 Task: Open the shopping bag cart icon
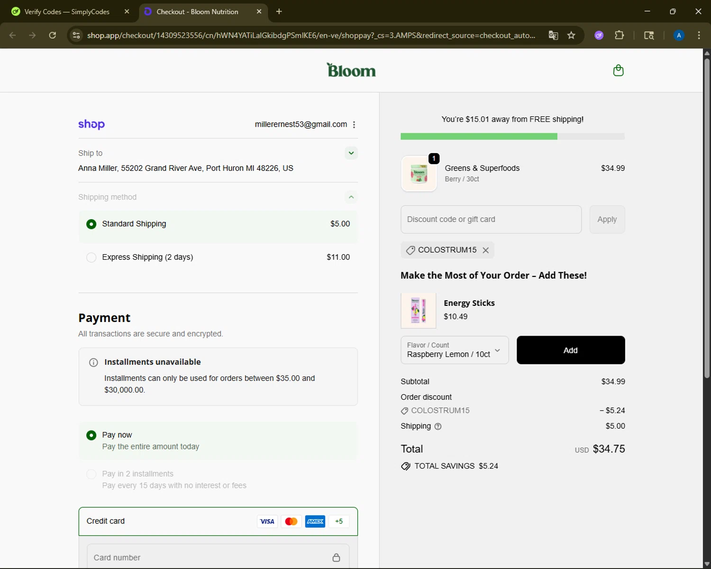(618, 71)
